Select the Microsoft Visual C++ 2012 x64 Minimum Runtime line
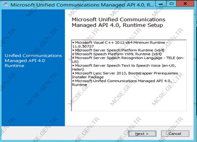The width and height of the screenshot is (197, 142). [x=120, y=44]
